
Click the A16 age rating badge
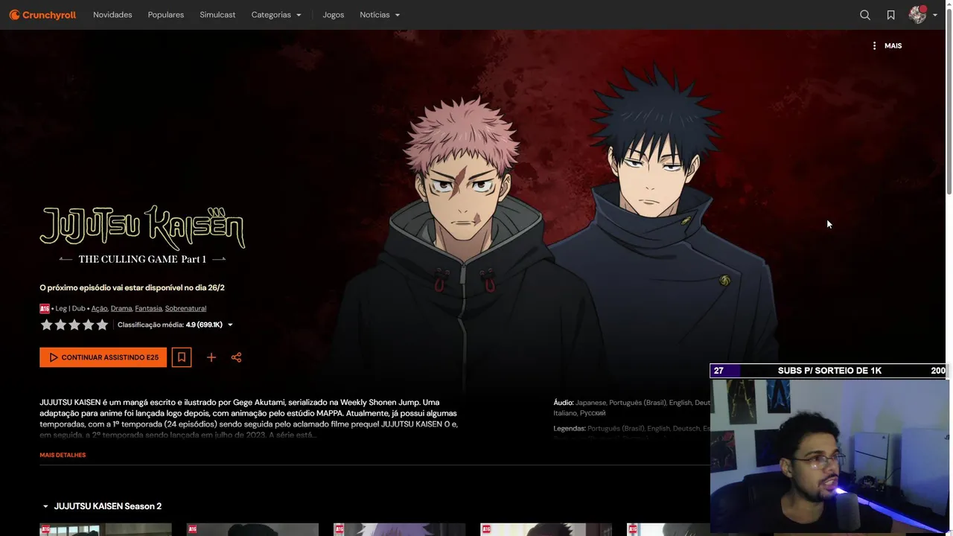coord(45,308)
